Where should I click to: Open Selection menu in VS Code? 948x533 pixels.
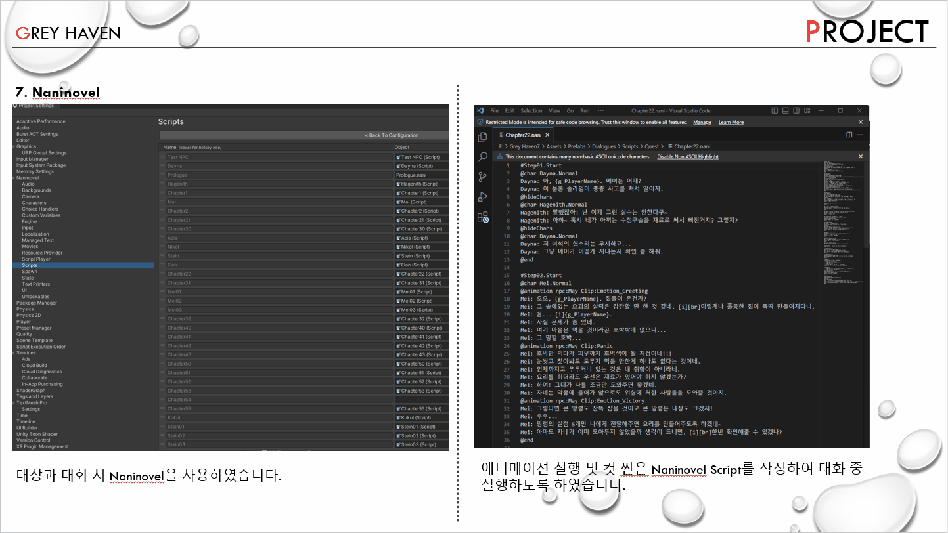tap(531, 111)
